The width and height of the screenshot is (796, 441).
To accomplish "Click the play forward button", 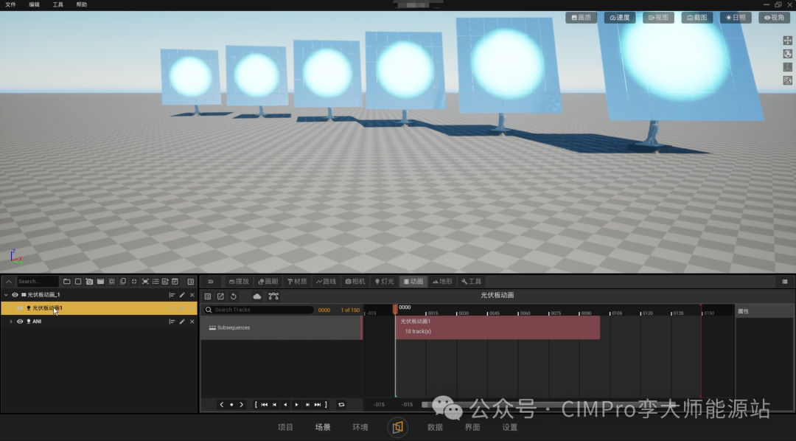I will click(x=296, y=404).
